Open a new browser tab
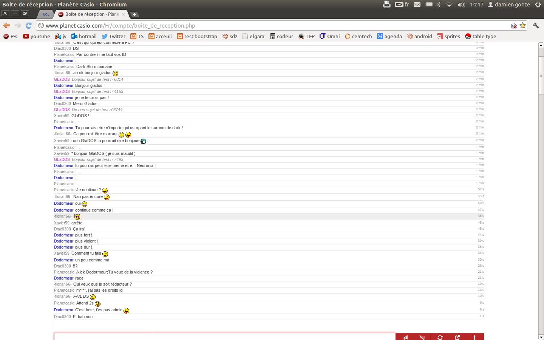Screen dimensions: 544x340 point(134,14)
